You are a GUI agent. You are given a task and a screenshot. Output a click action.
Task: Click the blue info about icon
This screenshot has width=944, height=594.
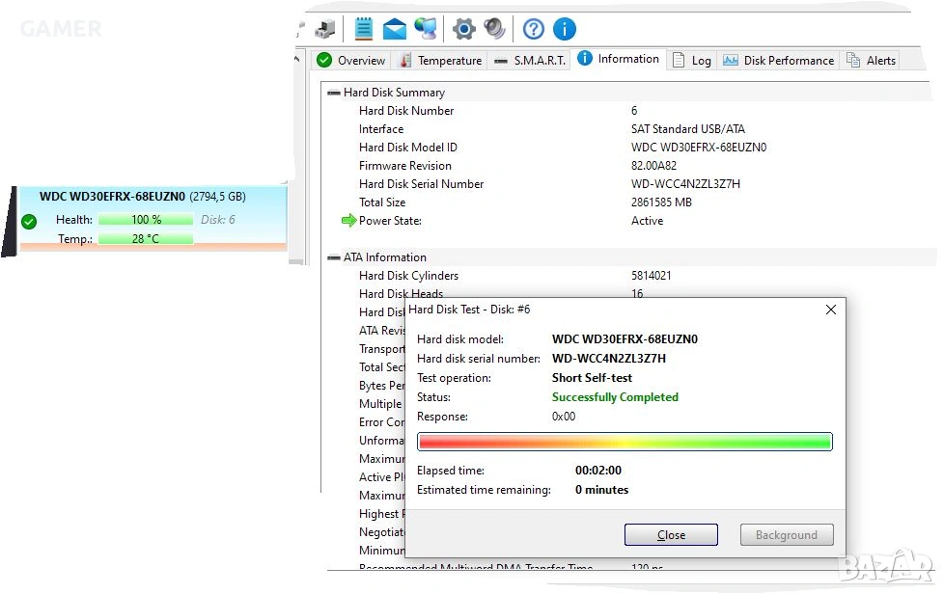pyautogui.click(x=564, y=28)
